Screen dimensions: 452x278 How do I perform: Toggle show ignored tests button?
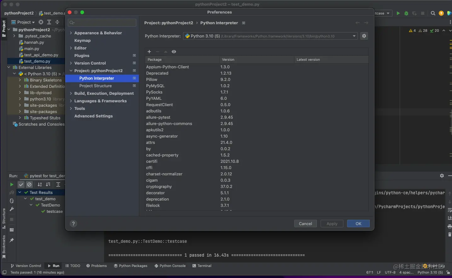pos(29,184)
